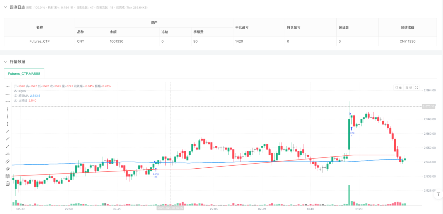Select the diagonal ray line tool
443x214 pixels.
pos(7,139)
